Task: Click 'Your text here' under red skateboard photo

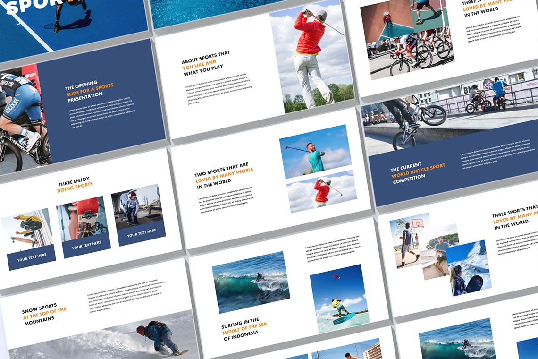Action: click(x=86, y=245)
